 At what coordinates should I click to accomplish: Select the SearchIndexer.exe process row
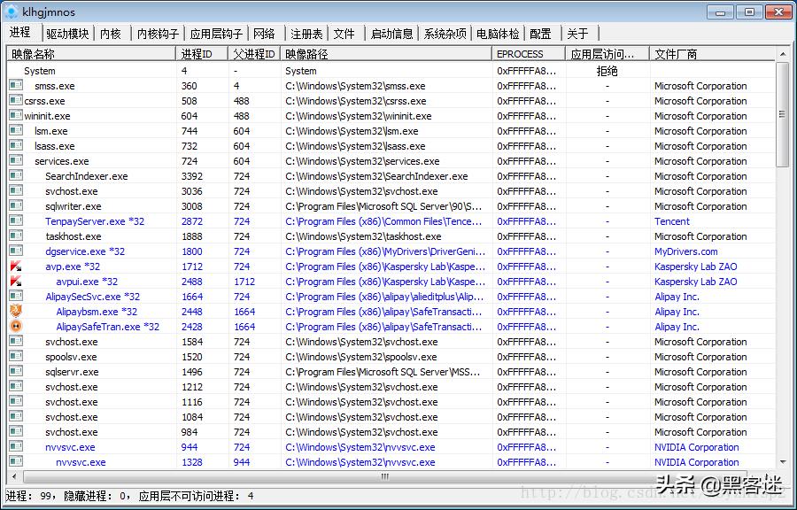(x=87, y=176)
